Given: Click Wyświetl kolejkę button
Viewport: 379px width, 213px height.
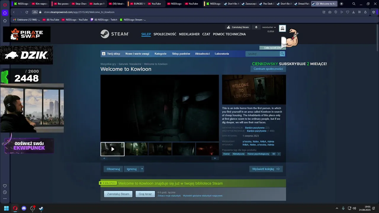Looking at the screenshot, I should tap(266, 169).
